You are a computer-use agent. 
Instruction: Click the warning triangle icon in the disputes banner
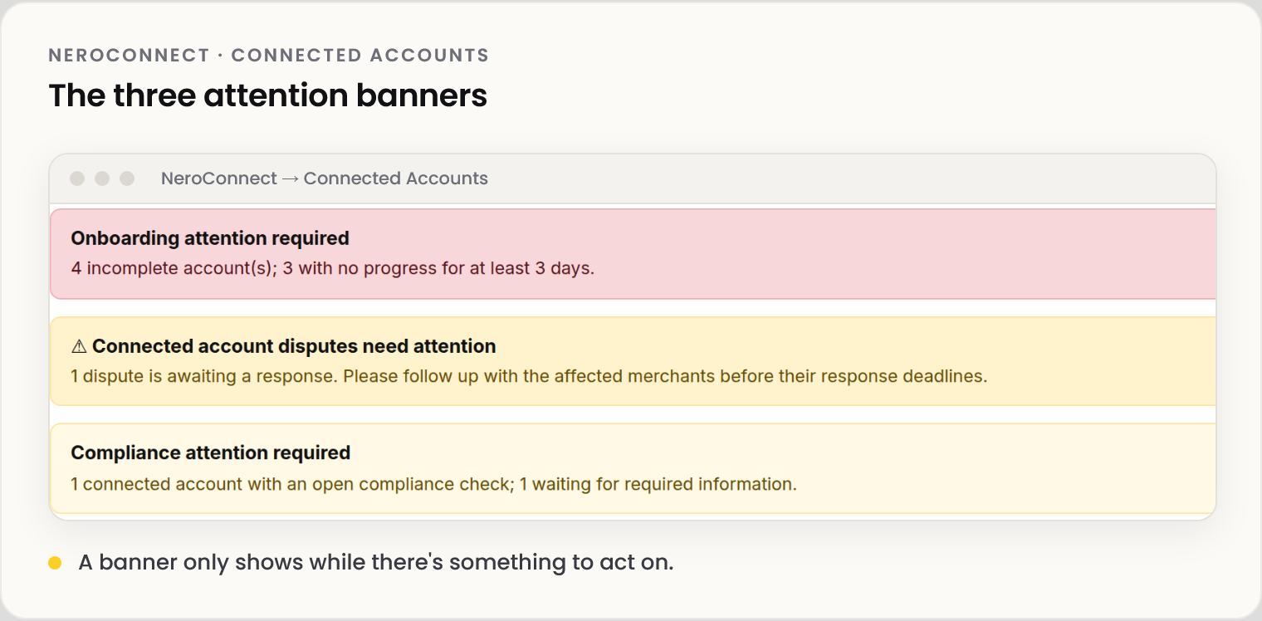tap(79, 346)
